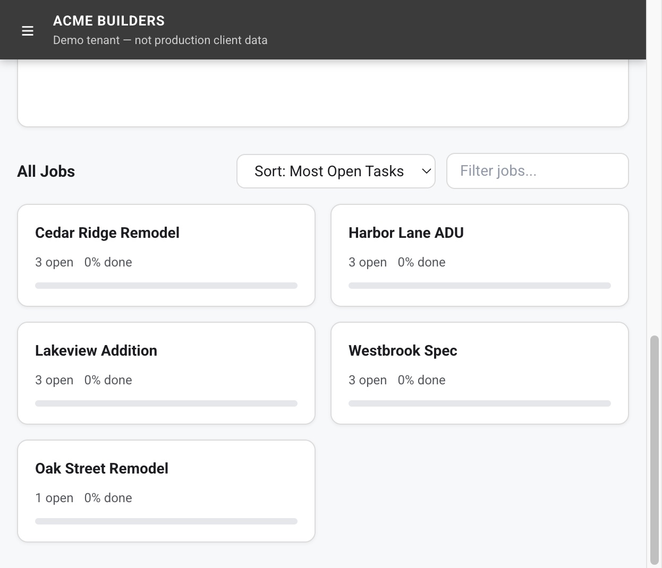Click '0% done' on Harbor Lane ADU
The height and width of the screenshot is (568, 662).
[x=422, y=262]
